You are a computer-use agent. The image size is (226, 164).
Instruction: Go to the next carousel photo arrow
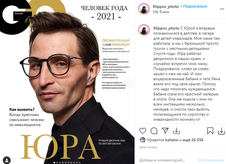(128, 83)
